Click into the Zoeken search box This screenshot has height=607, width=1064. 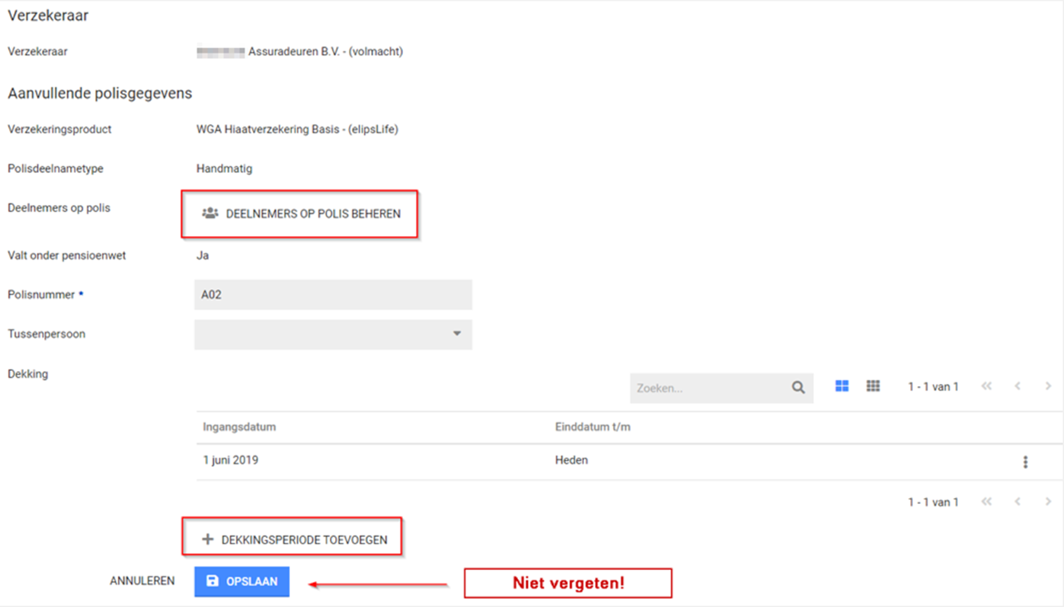pos(708,388)
